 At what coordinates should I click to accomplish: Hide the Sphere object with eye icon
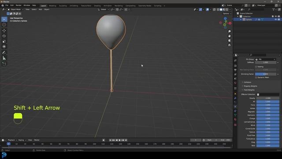point(276,19)
